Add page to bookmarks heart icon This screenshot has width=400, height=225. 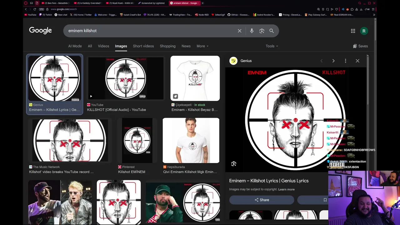pos(337,9)
